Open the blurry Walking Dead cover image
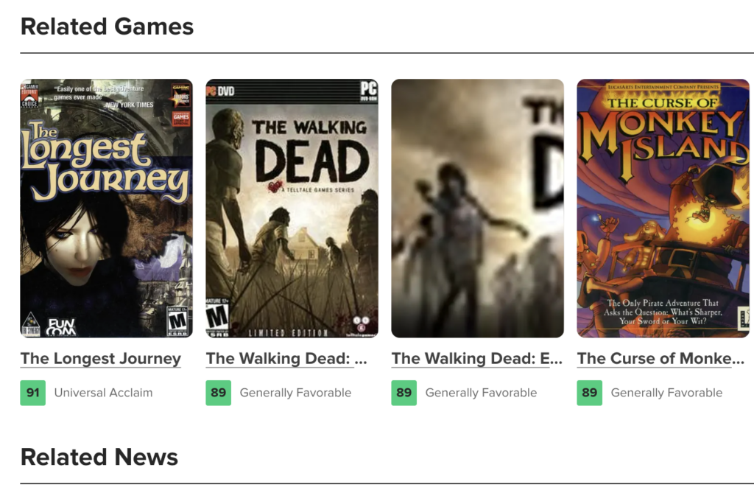The image size is (754, 490). [477, 208]
